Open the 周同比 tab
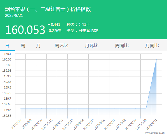The image size is (167, 135). tap(122, 46)
